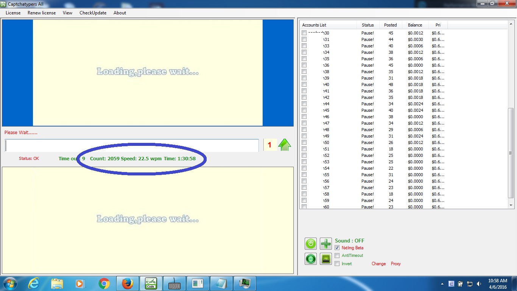Screen dimensions: 517x291
Task: Switch to the document window taskbar icon
Action: coord(198,283)
